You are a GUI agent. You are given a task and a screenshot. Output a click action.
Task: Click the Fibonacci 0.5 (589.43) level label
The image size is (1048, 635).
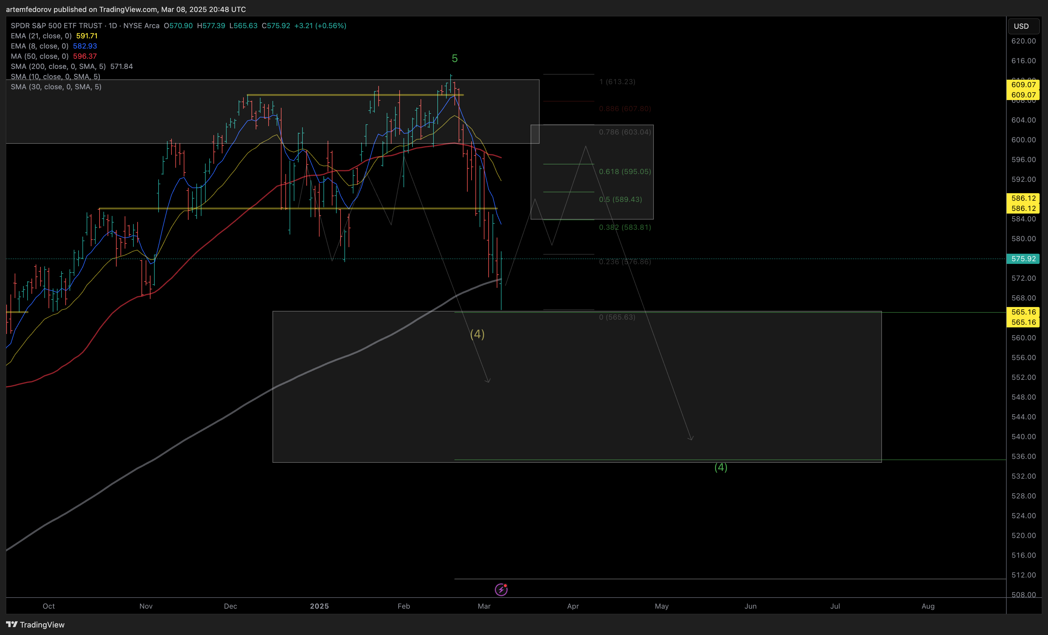tap(621, 199)
